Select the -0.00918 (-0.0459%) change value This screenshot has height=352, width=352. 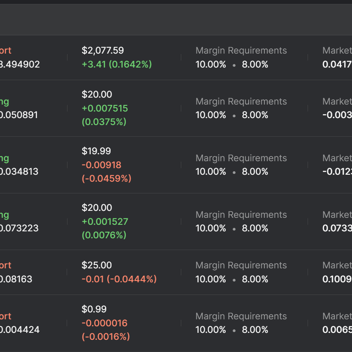pos(106,172)
